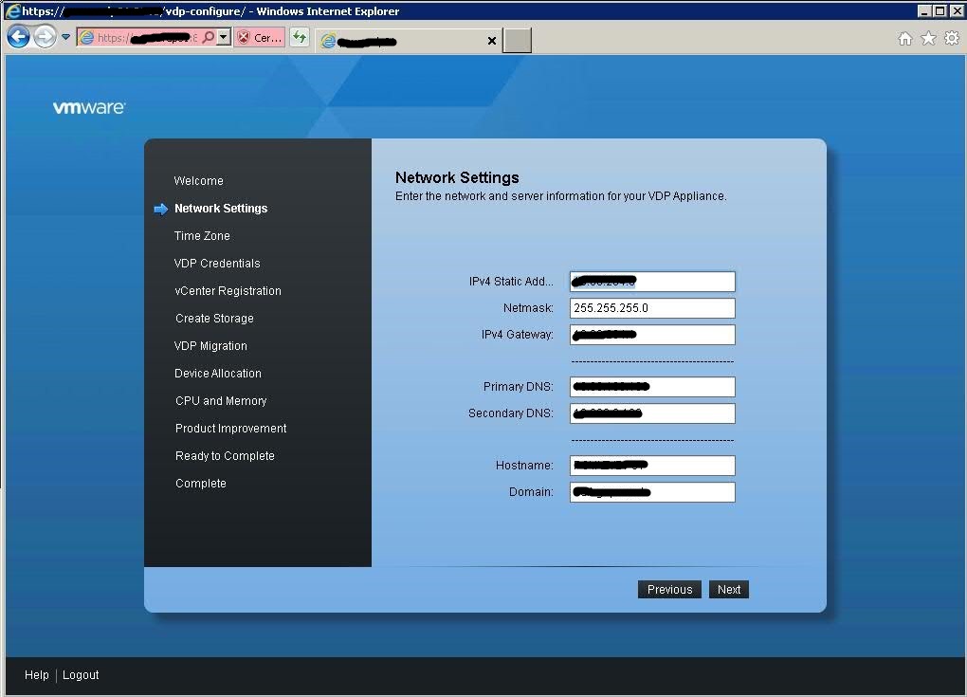Click the Previous button
Image resolution: width=967 pixels, height=697 pixels.
pyautogui.click(x=669, y=590)
